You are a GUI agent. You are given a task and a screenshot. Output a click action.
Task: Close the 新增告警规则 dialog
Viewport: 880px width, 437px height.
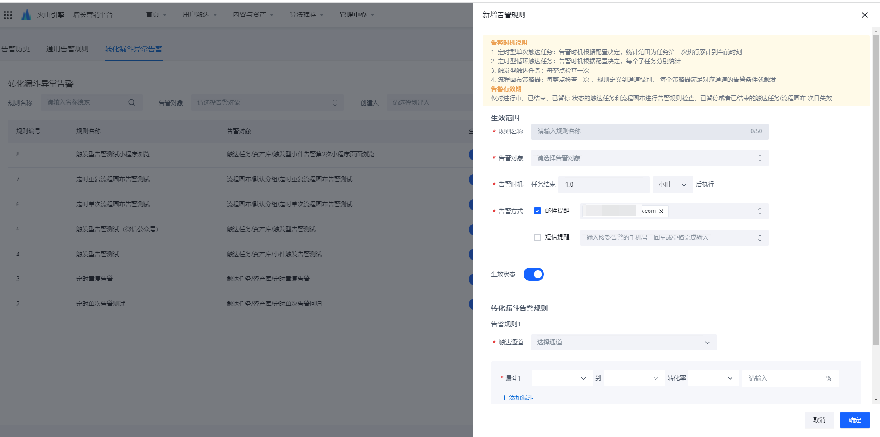click(x=864, y=15)
